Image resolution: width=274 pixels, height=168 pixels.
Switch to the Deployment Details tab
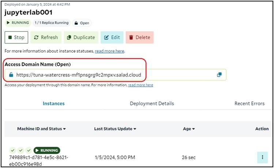click(152, 104)
